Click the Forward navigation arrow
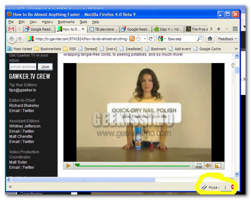The width and height of the screenshot is (251, 200). (20, 39)
